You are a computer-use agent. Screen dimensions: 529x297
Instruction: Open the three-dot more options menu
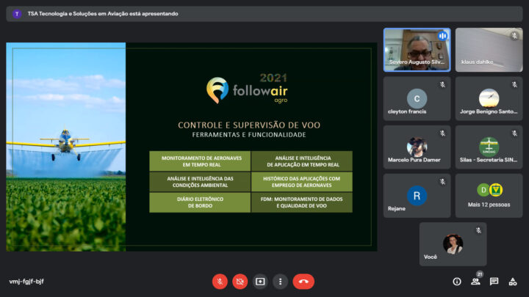coord(280,281)
